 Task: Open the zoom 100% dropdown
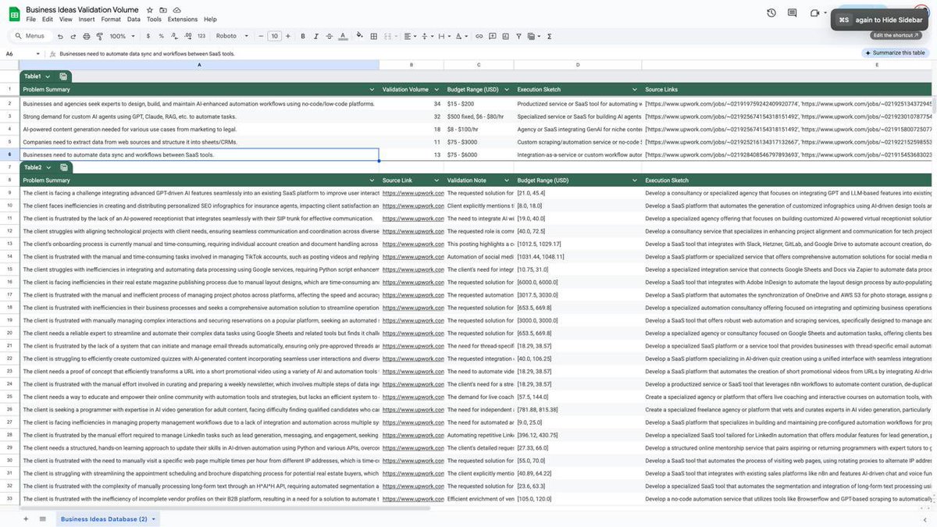click(x=121, y=36)
